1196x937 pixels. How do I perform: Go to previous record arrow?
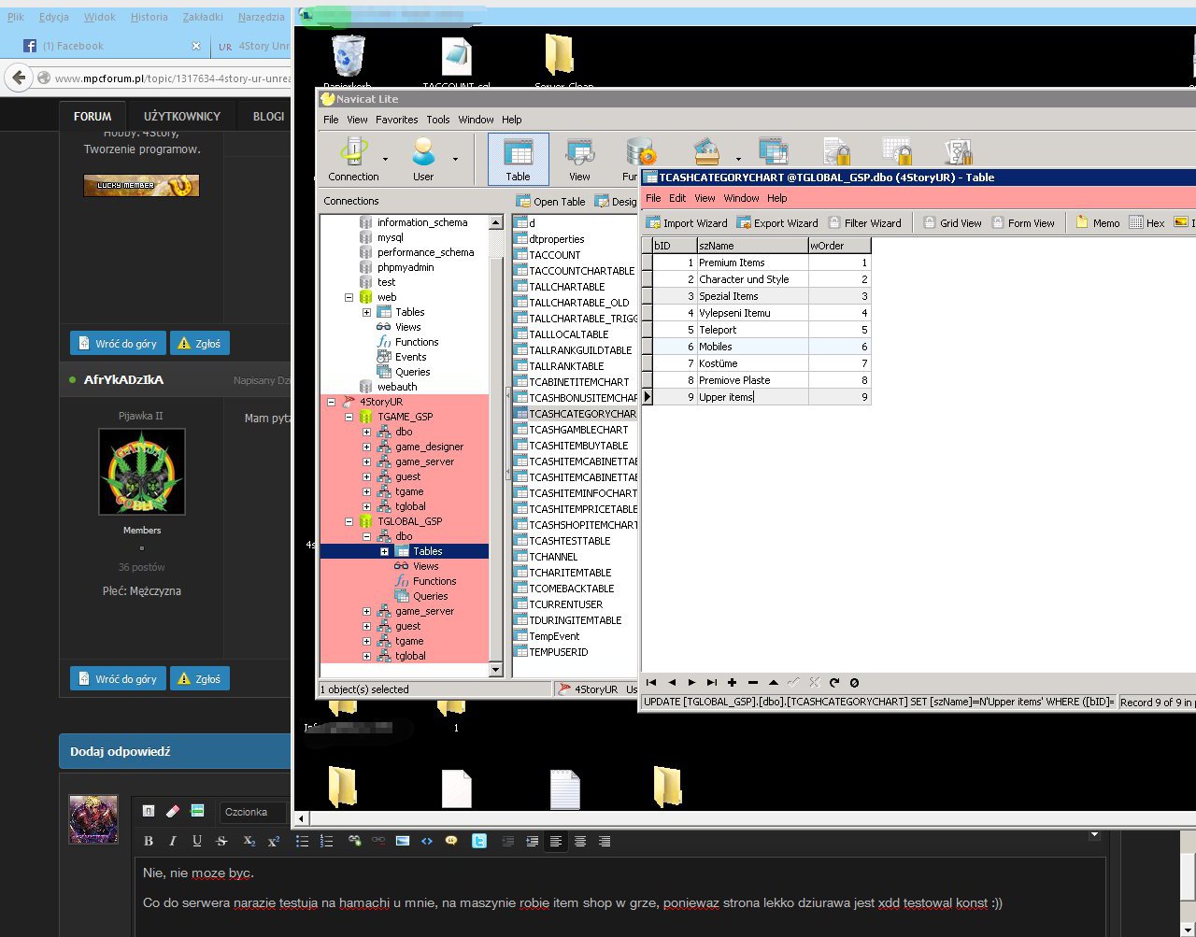672,683
